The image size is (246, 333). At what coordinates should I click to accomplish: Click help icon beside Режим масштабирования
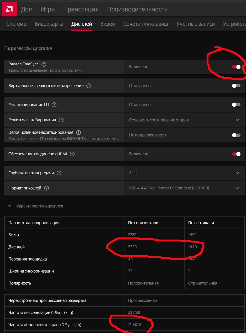pyautogui.click(x=61, y=120)
